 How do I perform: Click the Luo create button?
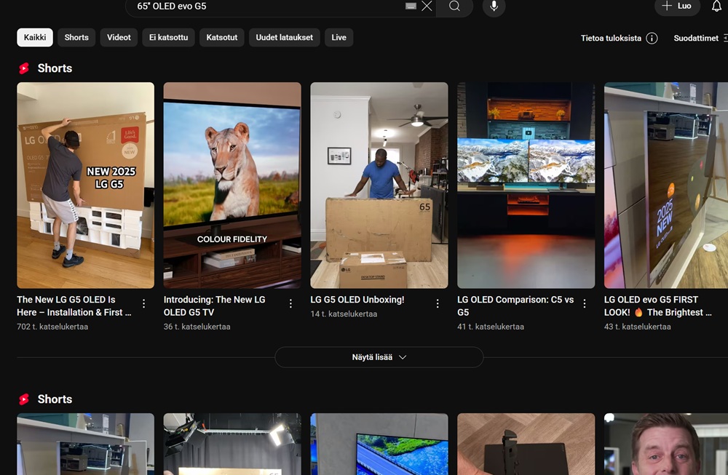tap(677, 6)
